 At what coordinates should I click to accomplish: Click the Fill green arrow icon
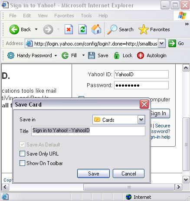coord(65,55)
